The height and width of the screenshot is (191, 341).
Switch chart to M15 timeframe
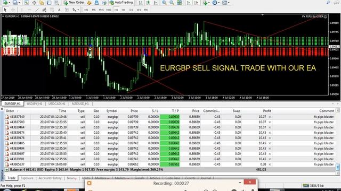point(101,10)
